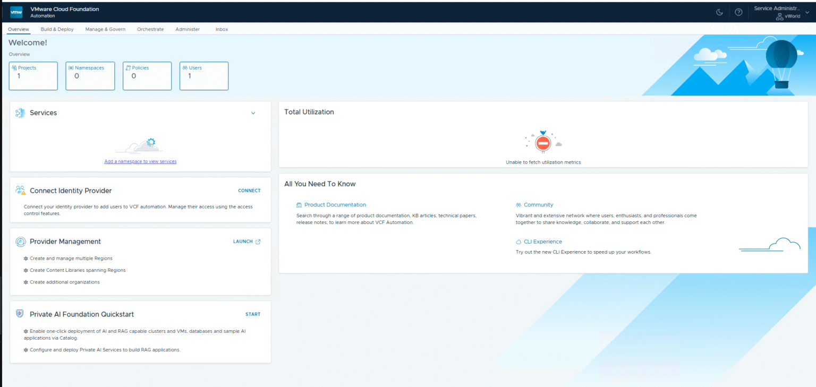The width and height of the screenshot is (816, 387).
Task: Open the Projects summary card
Action: tap(33, 76)
